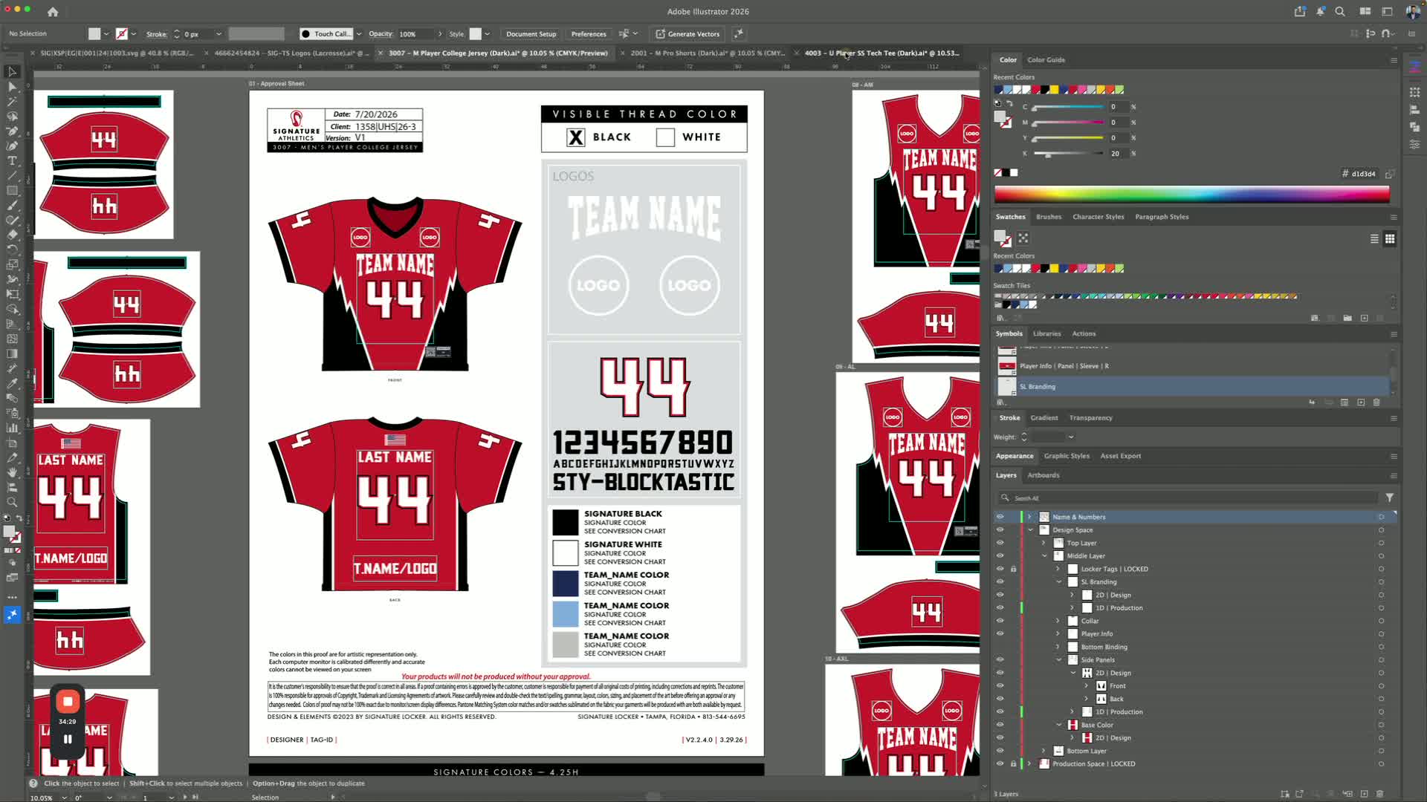Go to the Home screen icon
This screenshot has width=1427, height=802.
pos(53,12)
